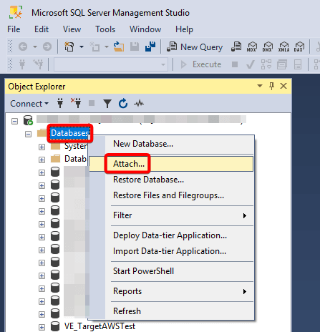Select the VE_TargetAWSTest database

pos(100,326)
